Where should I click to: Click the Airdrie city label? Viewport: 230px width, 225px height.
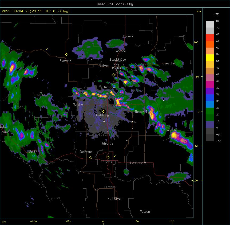click(108, 143)
